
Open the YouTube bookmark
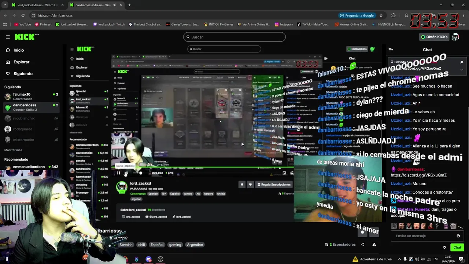(22, 25)
